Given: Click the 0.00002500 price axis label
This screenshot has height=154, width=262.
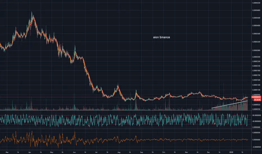Looking at the screenshot, I should pyautogui.click(x=256, y=57).
